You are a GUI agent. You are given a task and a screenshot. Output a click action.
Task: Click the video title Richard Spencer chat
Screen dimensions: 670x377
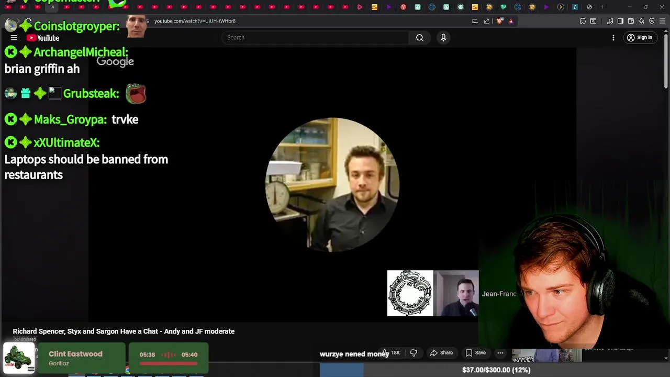pos(124,331)
